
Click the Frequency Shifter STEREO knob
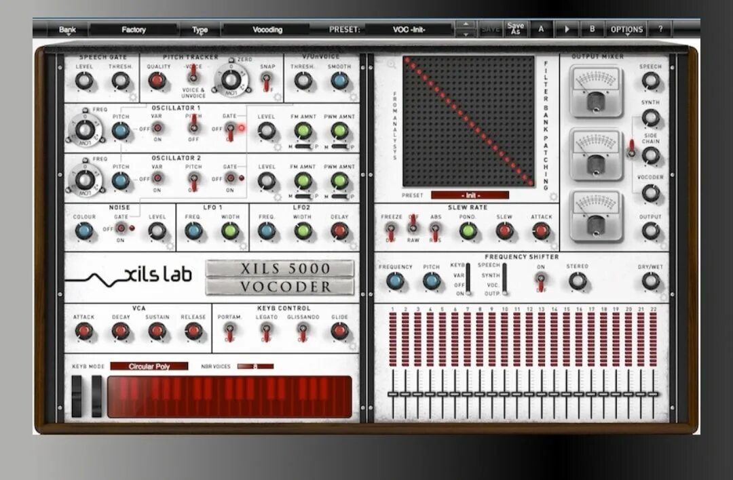(x=578, y=281)
